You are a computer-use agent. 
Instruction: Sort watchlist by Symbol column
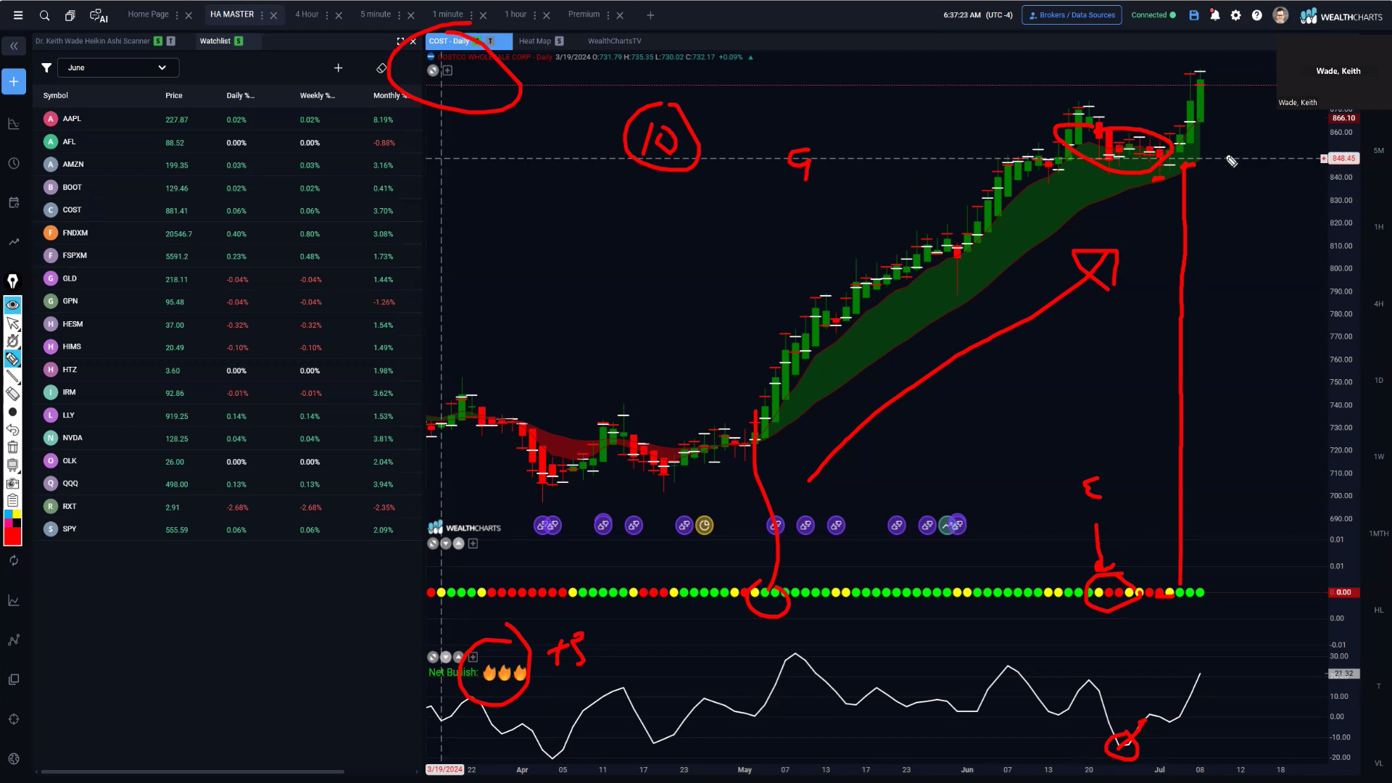[55, 96]
